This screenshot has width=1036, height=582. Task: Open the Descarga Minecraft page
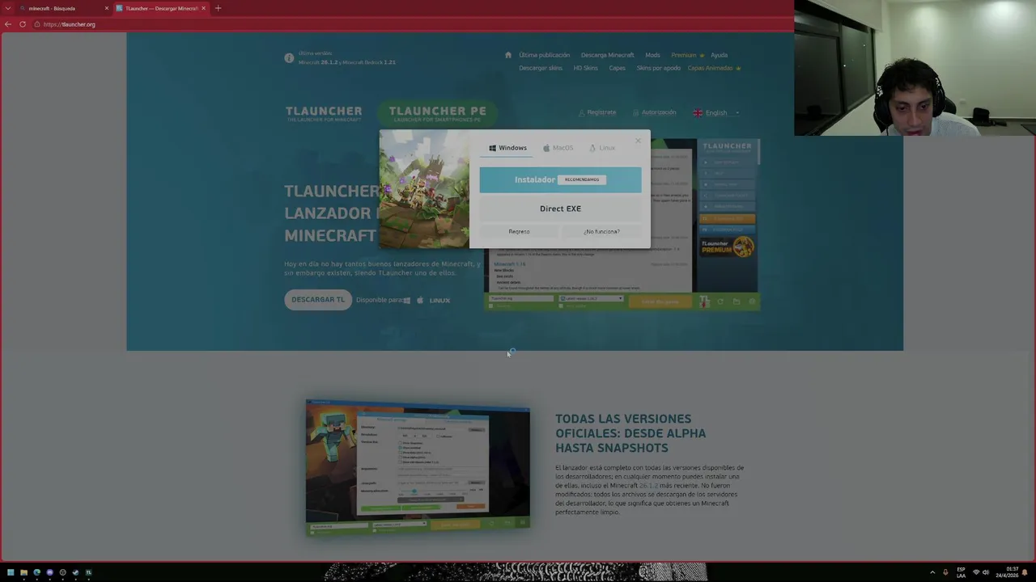(607, 55)
